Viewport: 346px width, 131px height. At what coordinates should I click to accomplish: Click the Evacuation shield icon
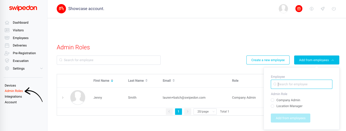click(7, 61)
